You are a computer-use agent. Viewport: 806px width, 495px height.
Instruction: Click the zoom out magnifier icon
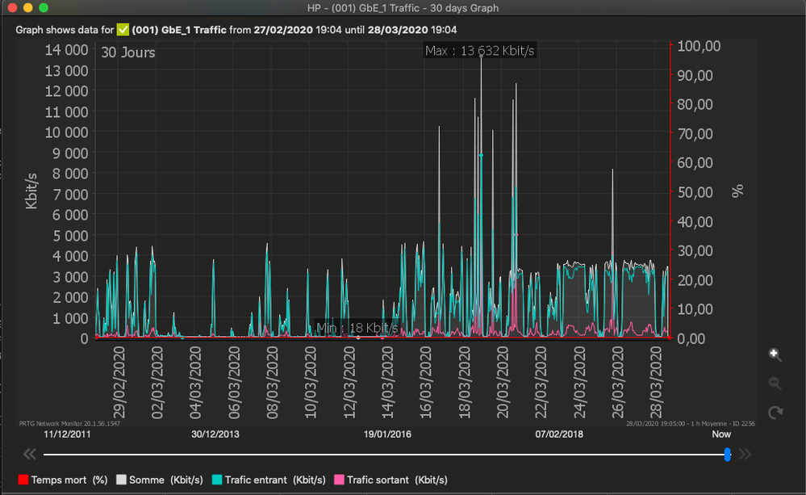coord(775,384)
